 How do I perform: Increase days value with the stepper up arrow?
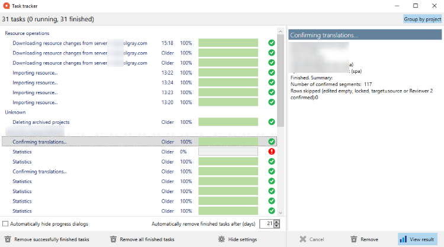[x=277, y=222]
